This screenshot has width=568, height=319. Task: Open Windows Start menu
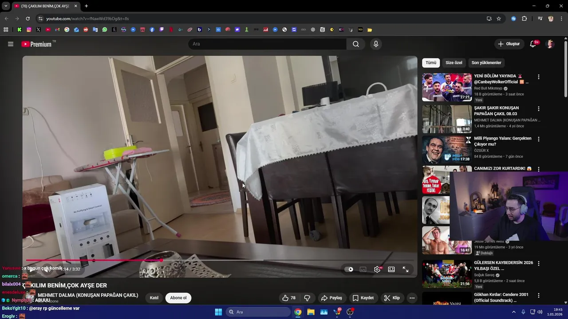[218, 312]
